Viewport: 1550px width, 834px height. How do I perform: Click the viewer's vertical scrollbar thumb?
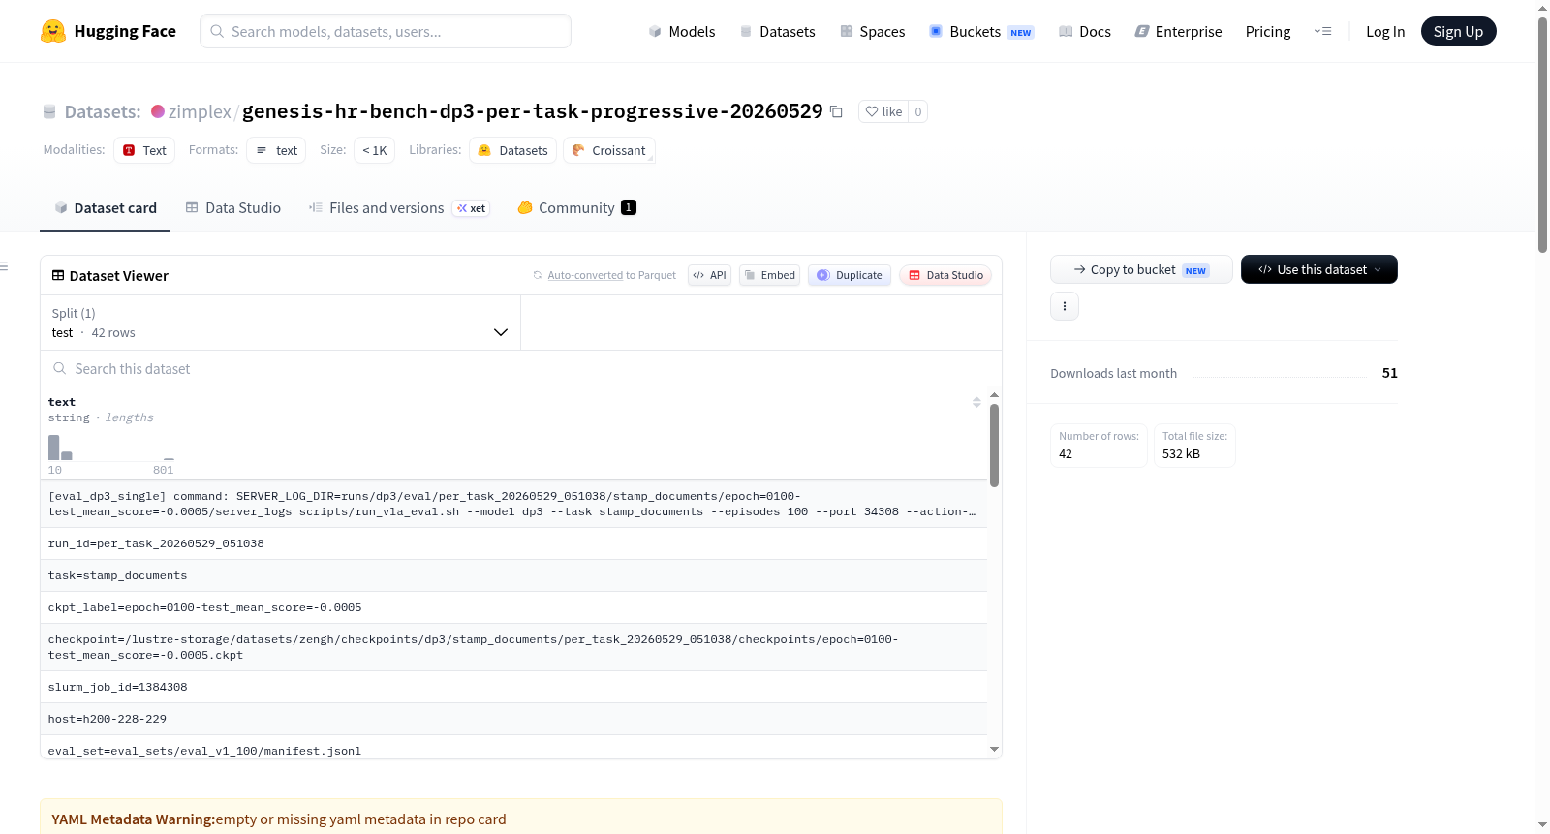click(x=994, y=445)
